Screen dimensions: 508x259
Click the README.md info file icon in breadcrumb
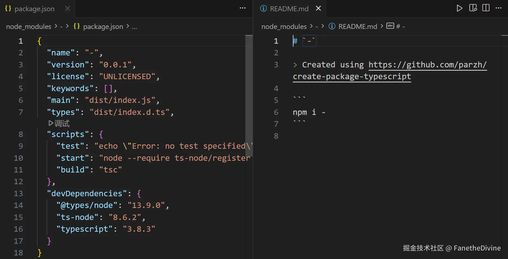click(x=332, y=26)
